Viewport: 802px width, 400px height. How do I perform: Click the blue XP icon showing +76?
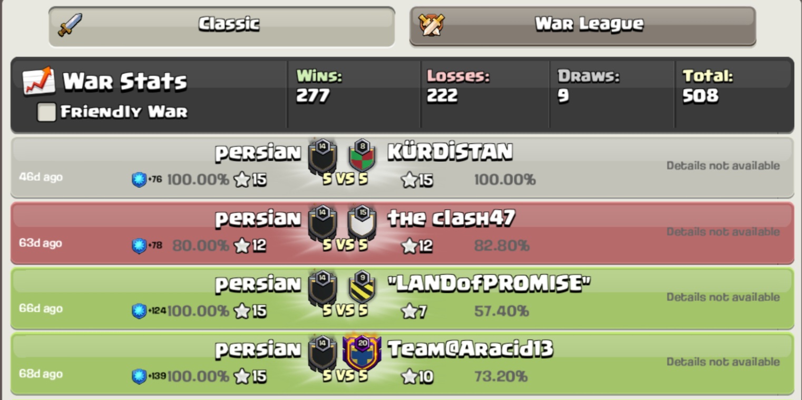(x=139, y=180)
